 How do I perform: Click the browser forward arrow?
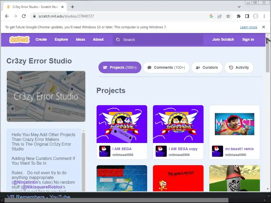point(15,16)
